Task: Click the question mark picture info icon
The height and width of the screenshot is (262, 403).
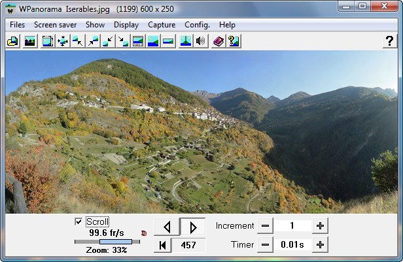Action: tap(234, 41)
